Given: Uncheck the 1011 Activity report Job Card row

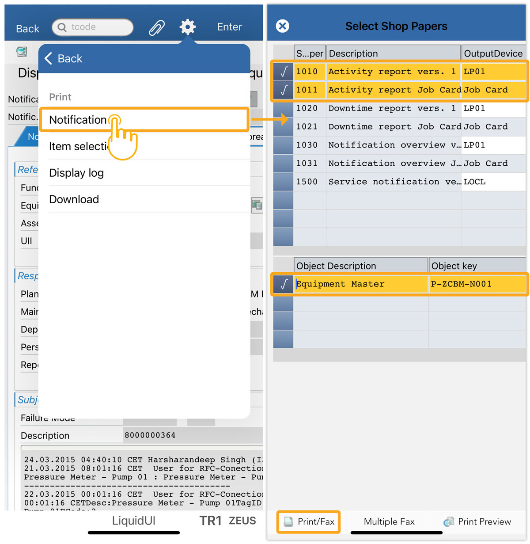Looking at the screenshot, I should click(x=284, y=90).
